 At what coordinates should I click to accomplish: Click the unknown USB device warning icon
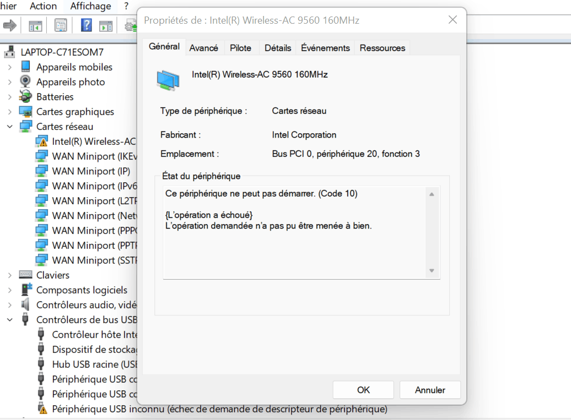click(x=42, y=408)
